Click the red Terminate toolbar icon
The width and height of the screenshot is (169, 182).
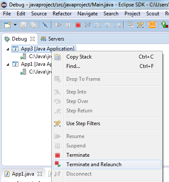click(x=78, y=25)
